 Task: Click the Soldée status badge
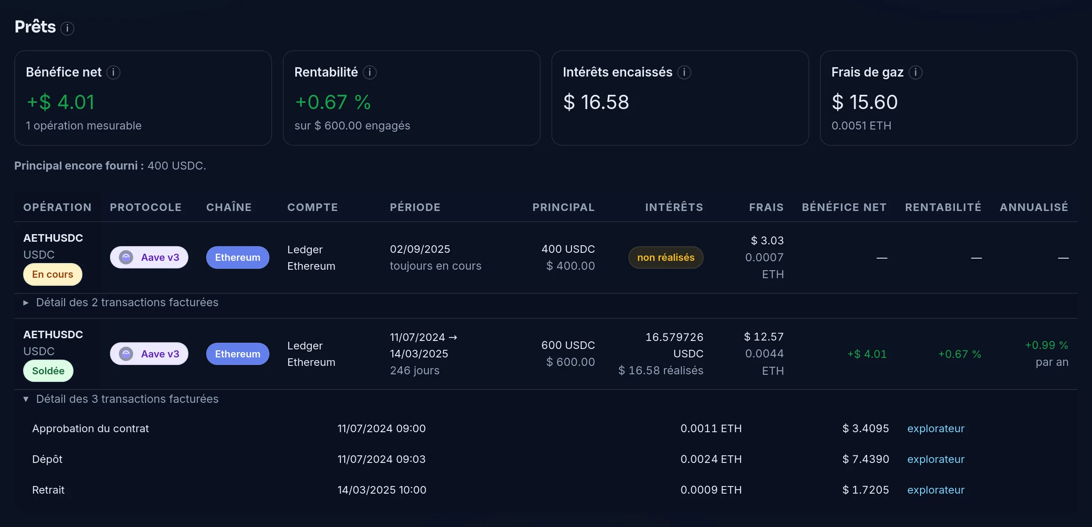(48, 371)
